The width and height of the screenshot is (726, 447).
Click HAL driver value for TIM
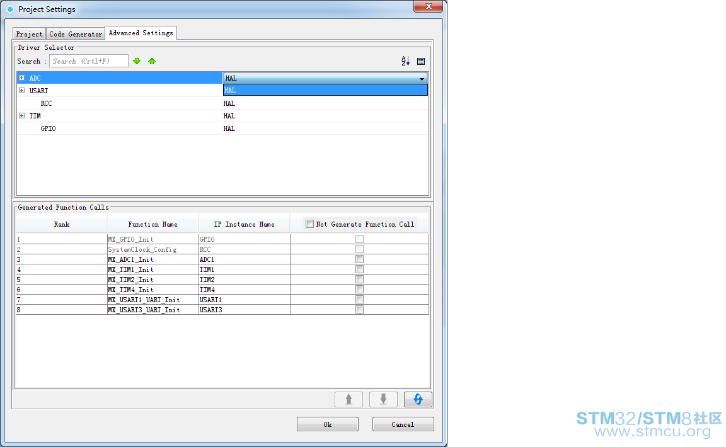pos(229,116)
